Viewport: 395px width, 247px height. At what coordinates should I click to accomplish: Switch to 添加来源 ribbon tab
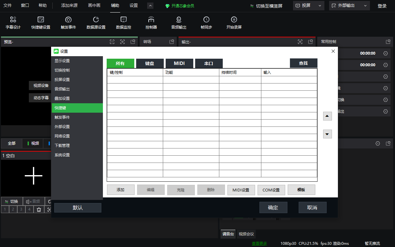point(69,5)
